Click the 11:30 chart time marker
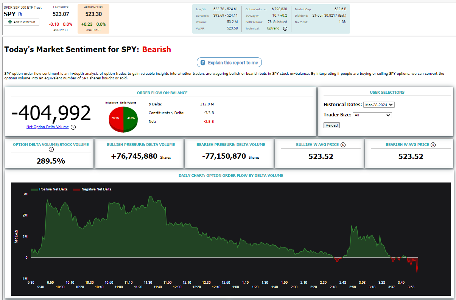Viewport: 456px width, 300px height. pos(148,282)
